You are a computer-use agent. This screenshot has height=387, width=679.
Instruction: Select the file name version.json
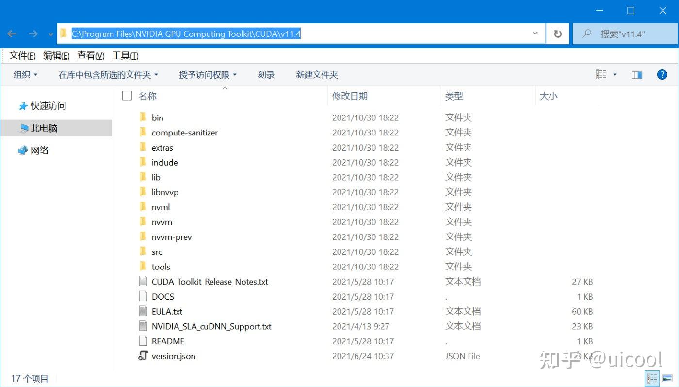(x=174, y=356)
